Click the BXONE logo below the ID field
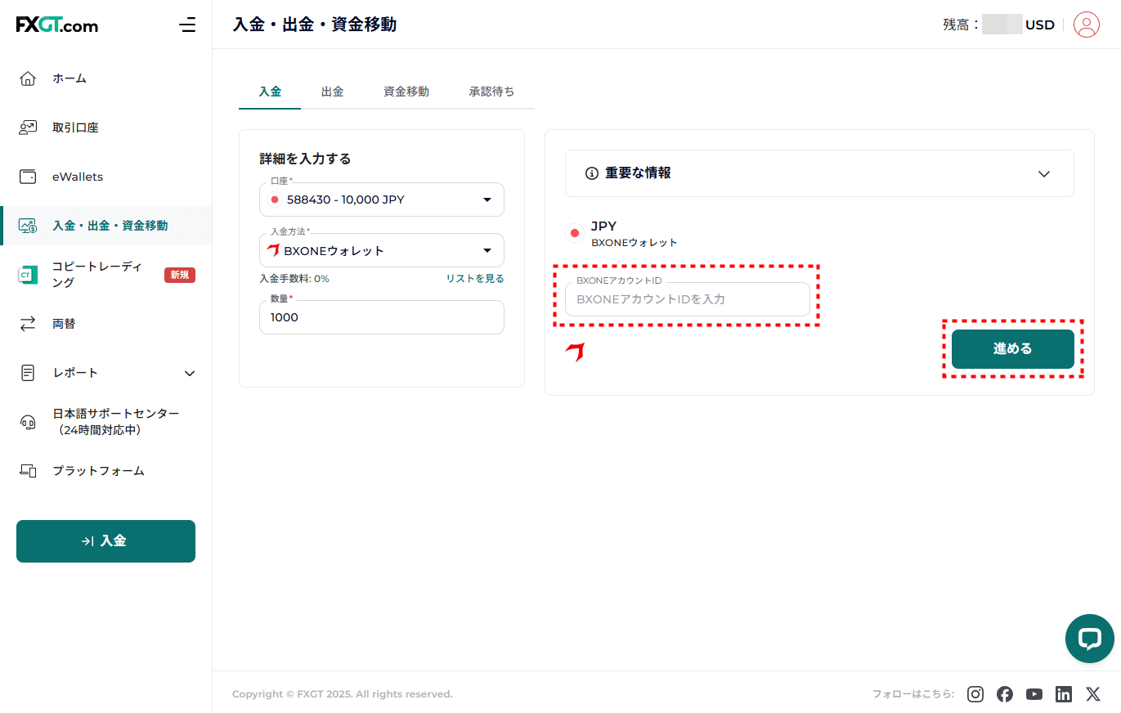Viewport: 1121px width, 713px height. point(576,352)
